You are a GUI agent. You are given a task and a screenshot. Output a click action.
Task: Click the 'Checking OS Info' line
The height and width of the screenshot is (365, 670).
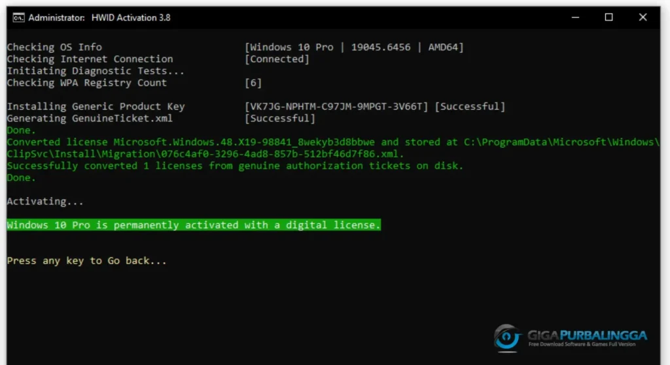tap(54, 47)
